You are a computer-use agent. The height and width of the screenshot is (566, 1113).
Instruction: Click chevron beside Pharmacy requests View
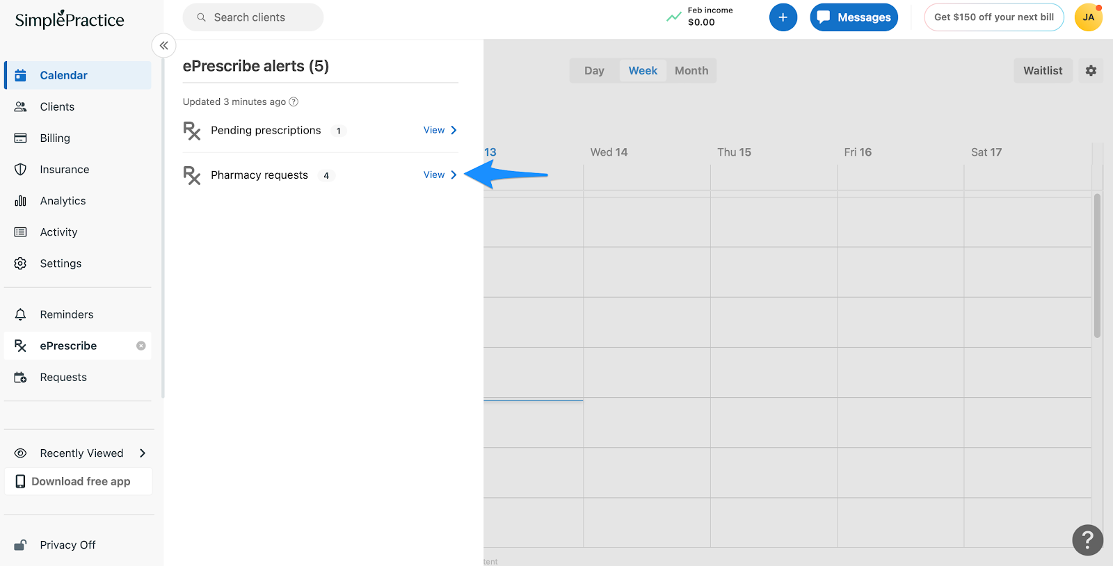[454, 175]
